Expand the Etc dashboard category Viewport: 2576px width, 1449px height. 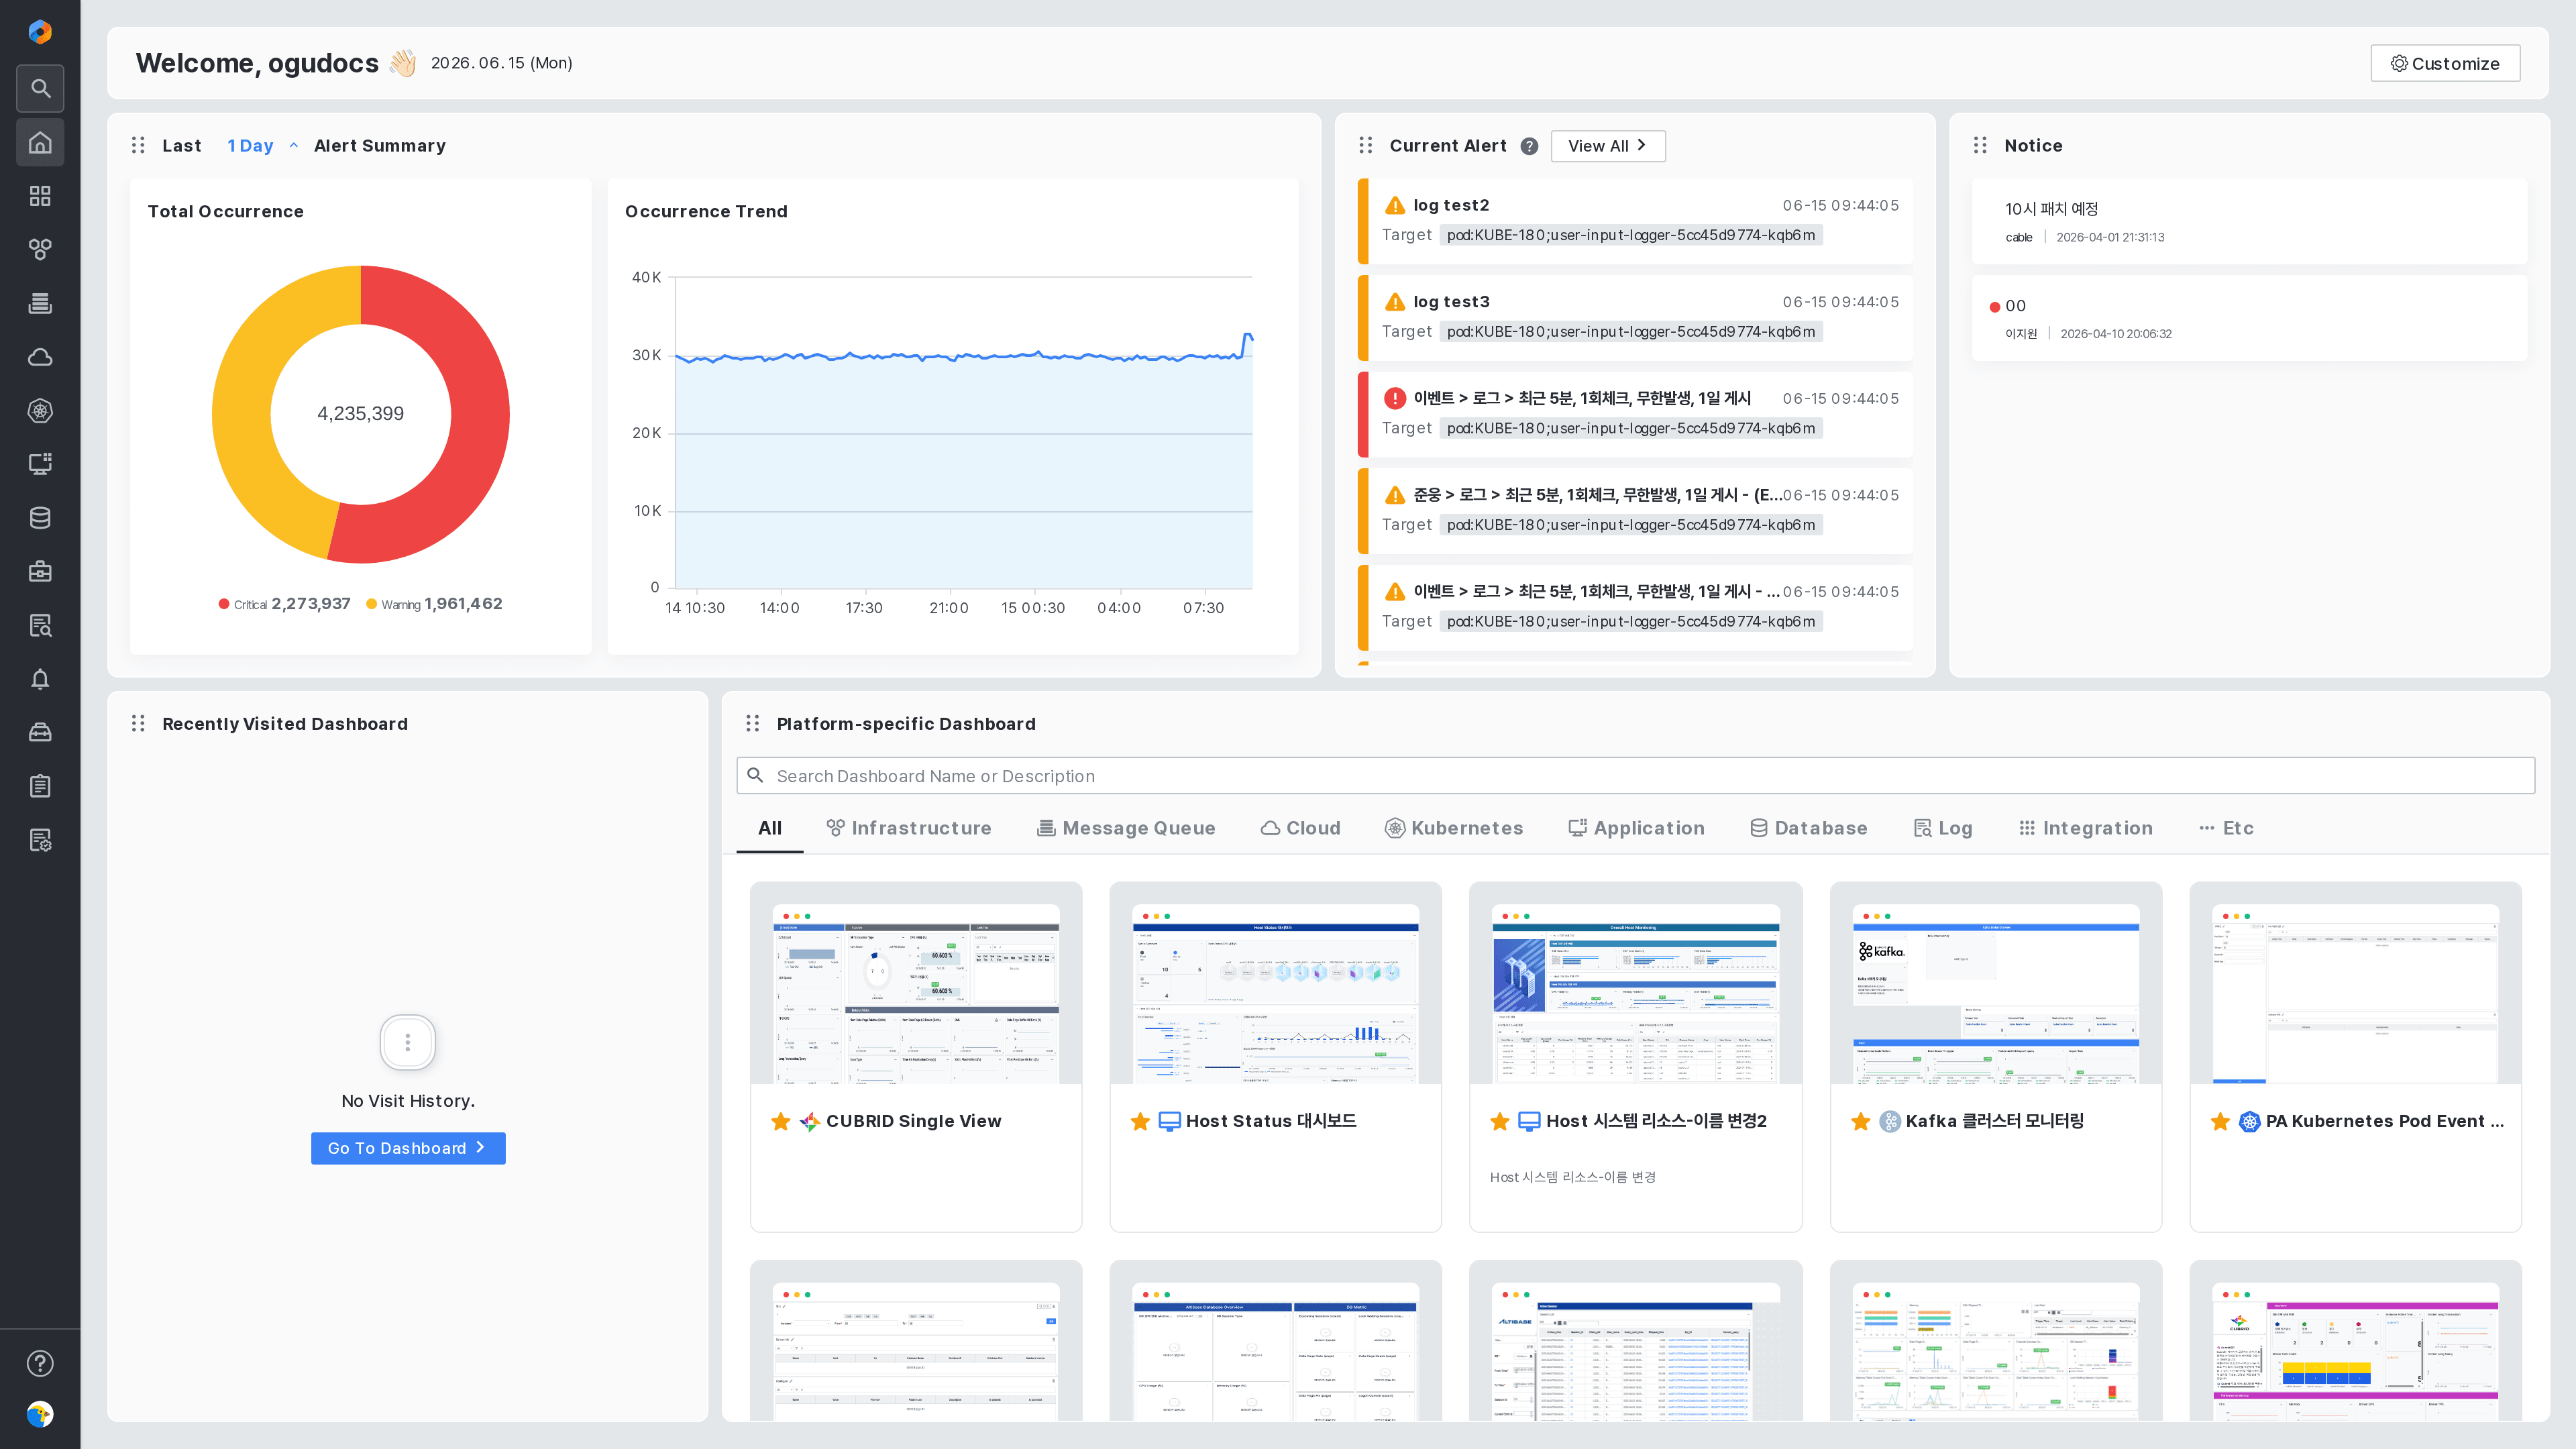[x=2226, y=828]
